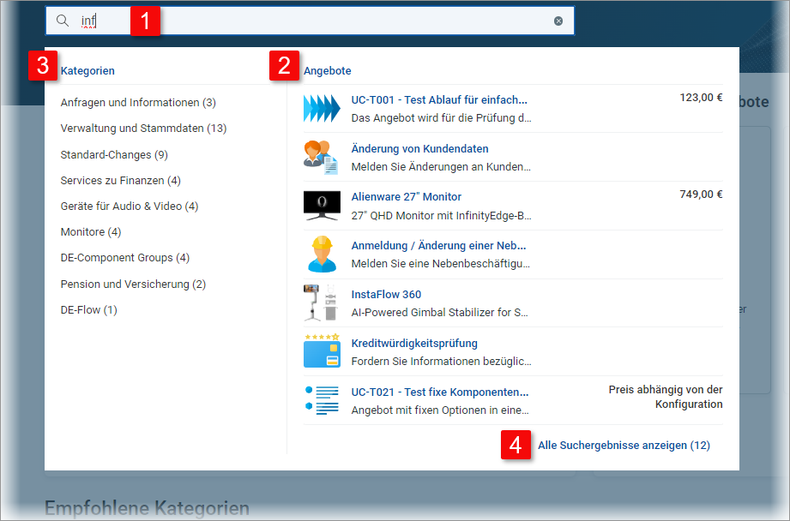Click the construction worker icon for Anmeldung

322,254
